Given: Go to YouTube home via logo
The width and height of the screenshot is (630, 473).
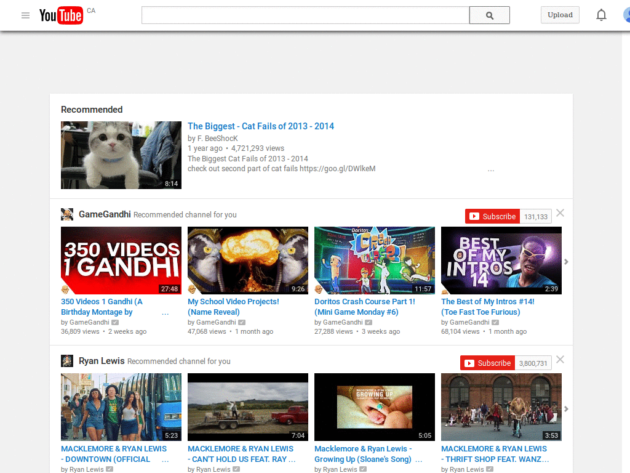Looking at the screenshot, I should click(x=61, y=15).
